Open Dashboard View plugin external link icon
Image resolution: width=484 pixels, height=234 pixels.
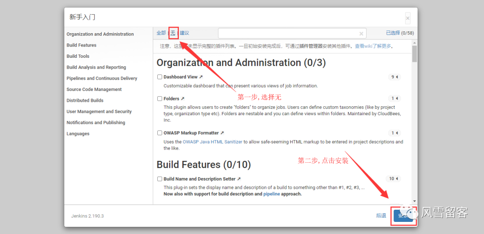[x=201, y=77]
